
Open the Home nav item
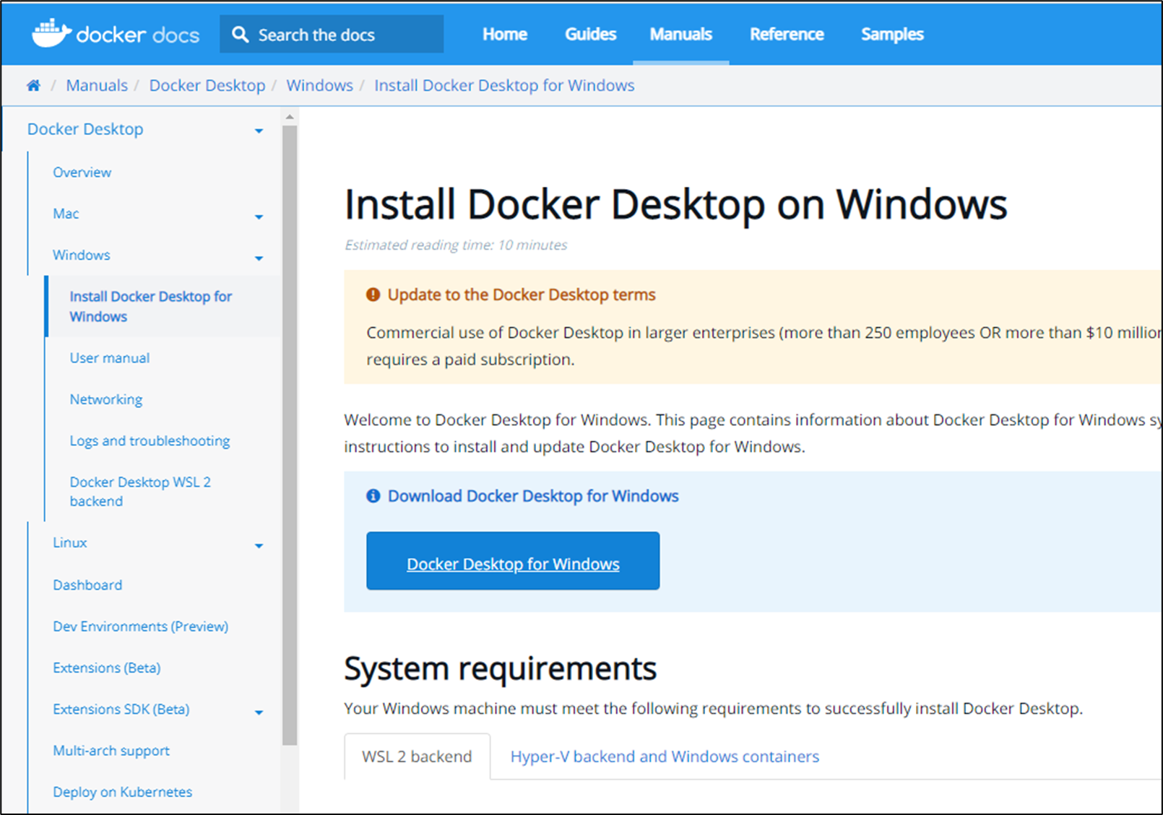[x=505, y=34]
